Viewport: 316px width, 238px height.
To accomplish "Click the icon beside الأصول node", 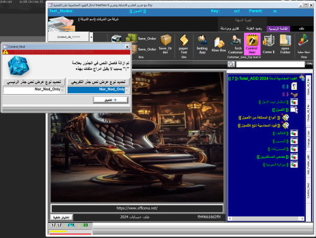I will [x=294, y=110].
